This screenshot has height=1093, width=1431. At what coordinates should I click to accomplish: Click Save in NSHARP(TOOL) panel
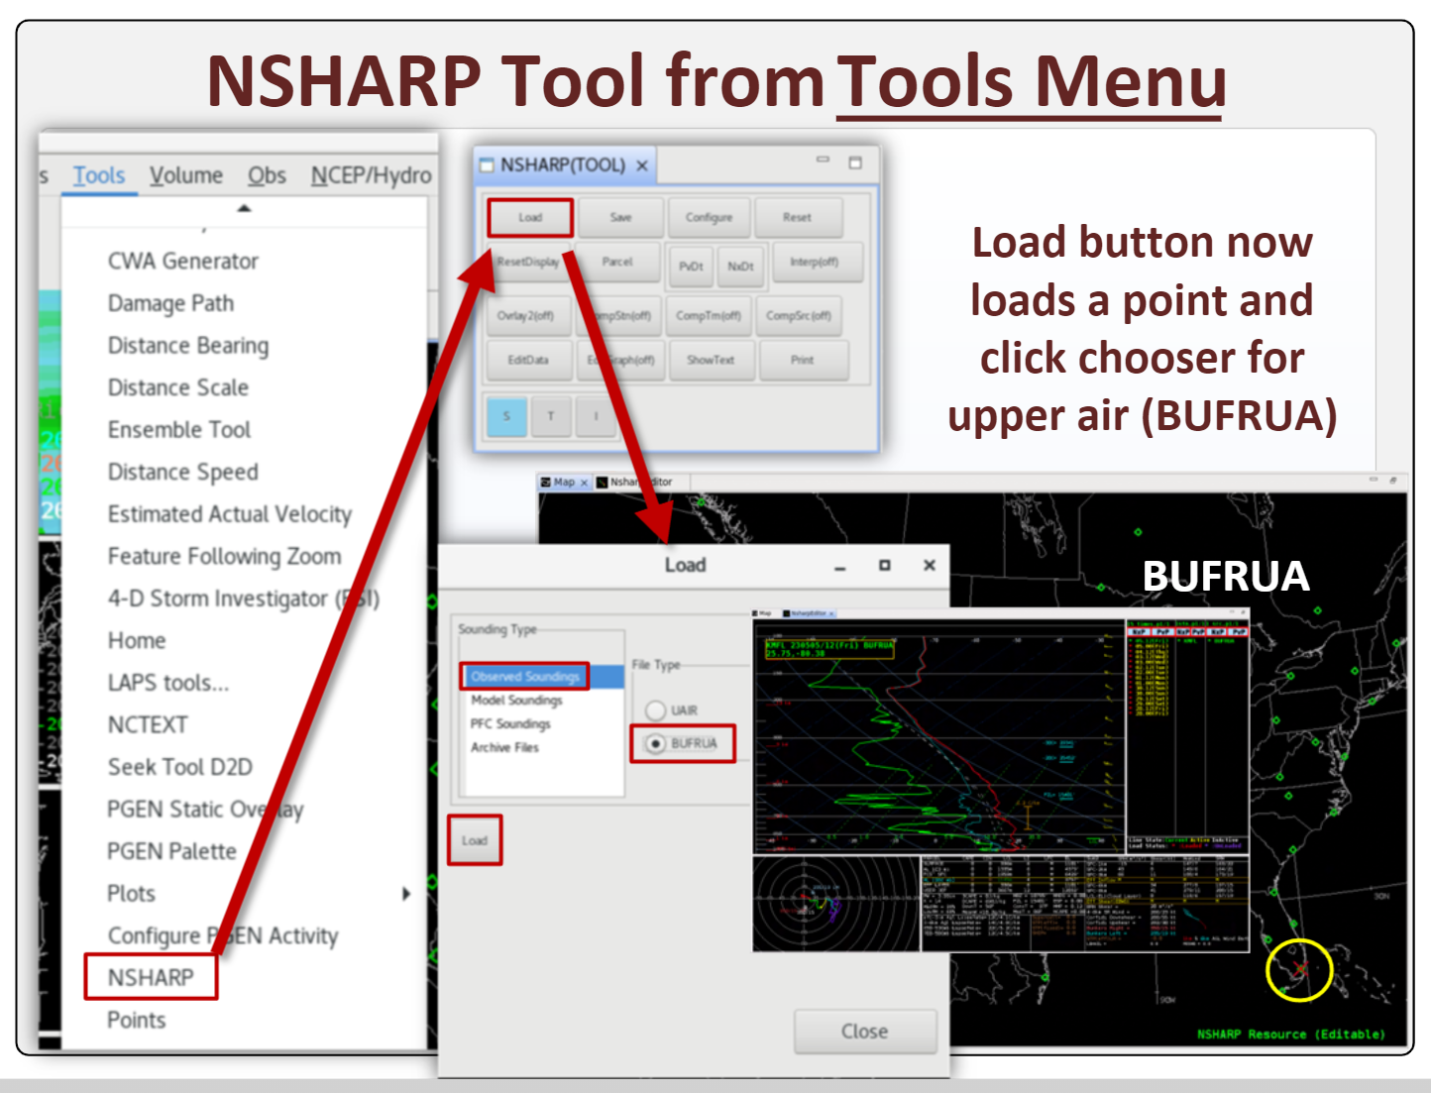tap(620, 217)
